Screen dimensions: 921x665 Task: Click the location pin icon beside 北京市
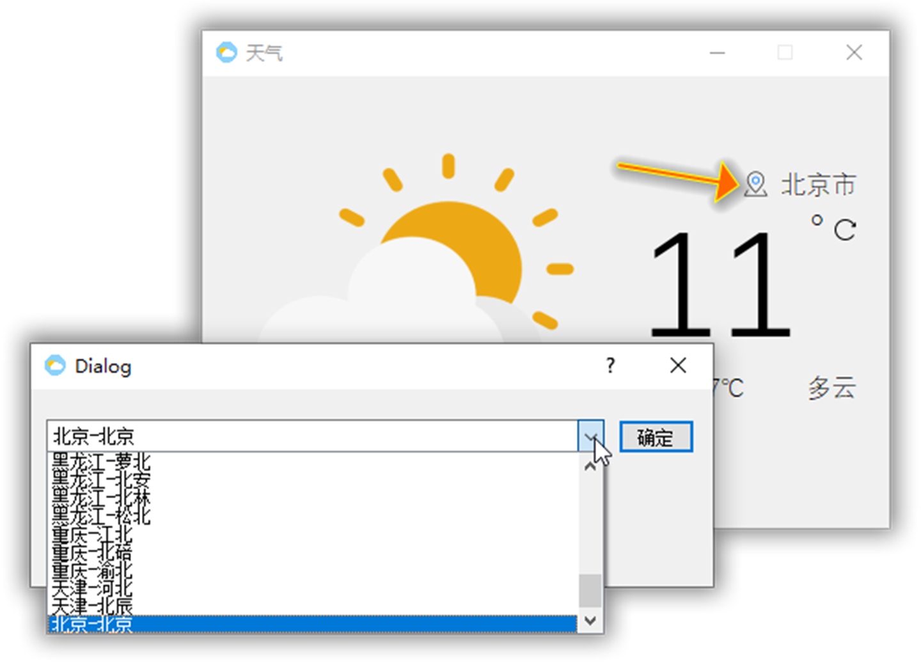pyautogui.click(x=755, y=185)
